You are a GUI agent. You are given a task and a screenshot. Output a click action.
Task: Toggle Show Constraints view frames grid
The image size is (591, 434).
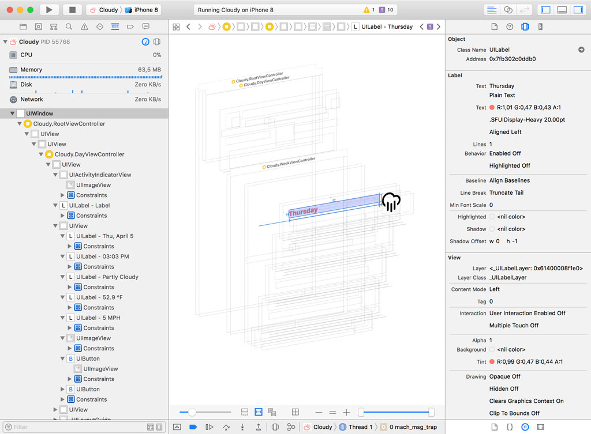pos(295,412)
